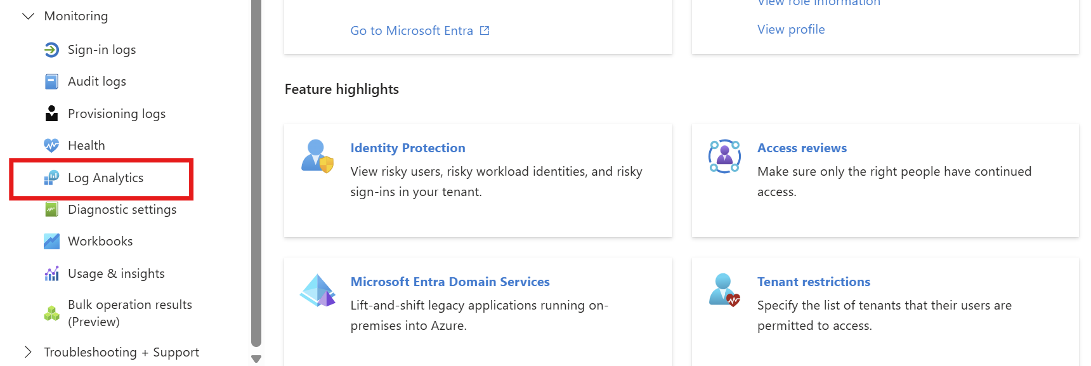Viewport: 1091px width, 366px height.
Task: Click the Health heart icon
Action: (51, 145)
